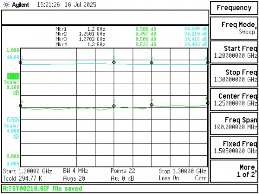Viewport: 259px width, 194px height.
Task: Open More 1 of 2 menu page
Action: point(234,171)
